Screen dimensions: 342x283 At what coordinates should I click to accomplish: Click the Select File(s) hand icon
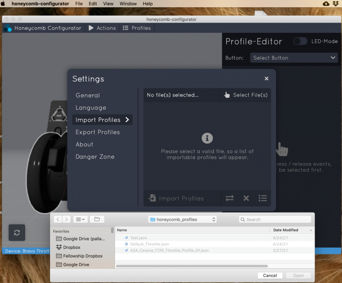point(227,95)
